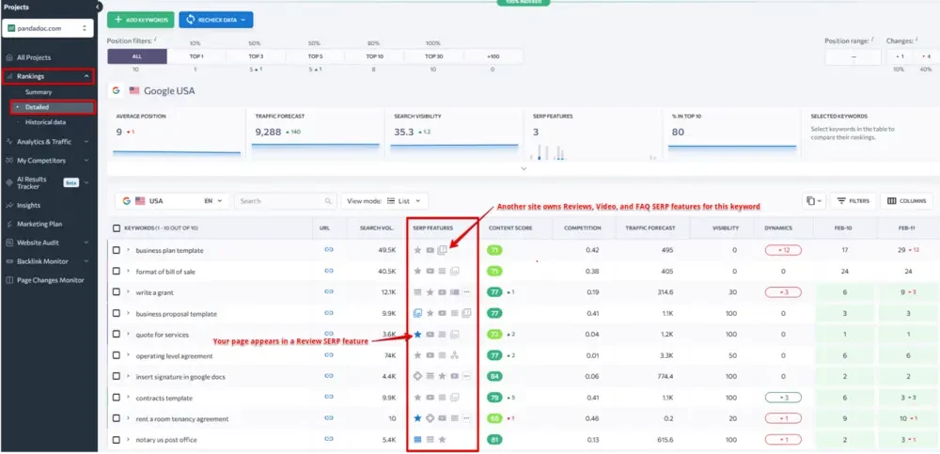Check the notary us post office checkbox
940x454 pixels.
(117, 439)
